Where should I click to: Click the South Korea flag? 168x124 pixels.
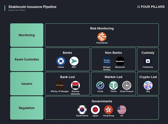(x=82, y=110)
